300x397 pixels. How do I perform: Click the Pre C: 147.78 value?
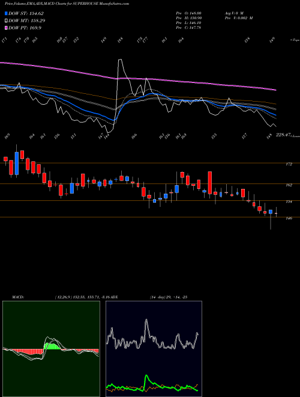pos(188,28)
